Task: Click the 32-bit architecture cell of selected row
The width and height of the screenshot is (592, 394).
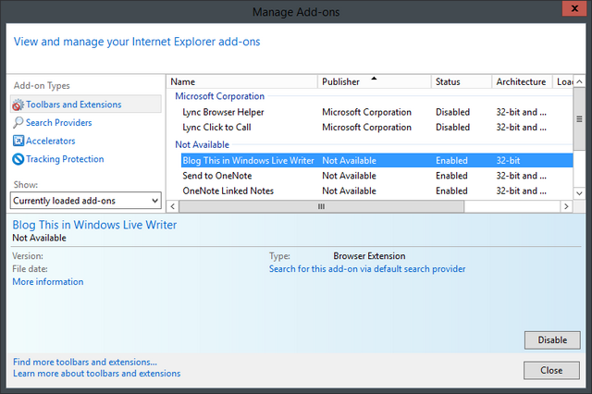Action: click(508, 160)
